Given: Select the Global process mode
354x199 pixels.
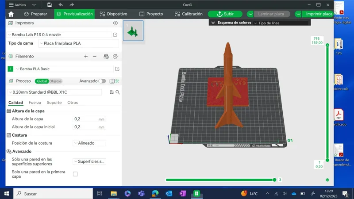Looking at the screenshot, I should [x=42, y=81].
